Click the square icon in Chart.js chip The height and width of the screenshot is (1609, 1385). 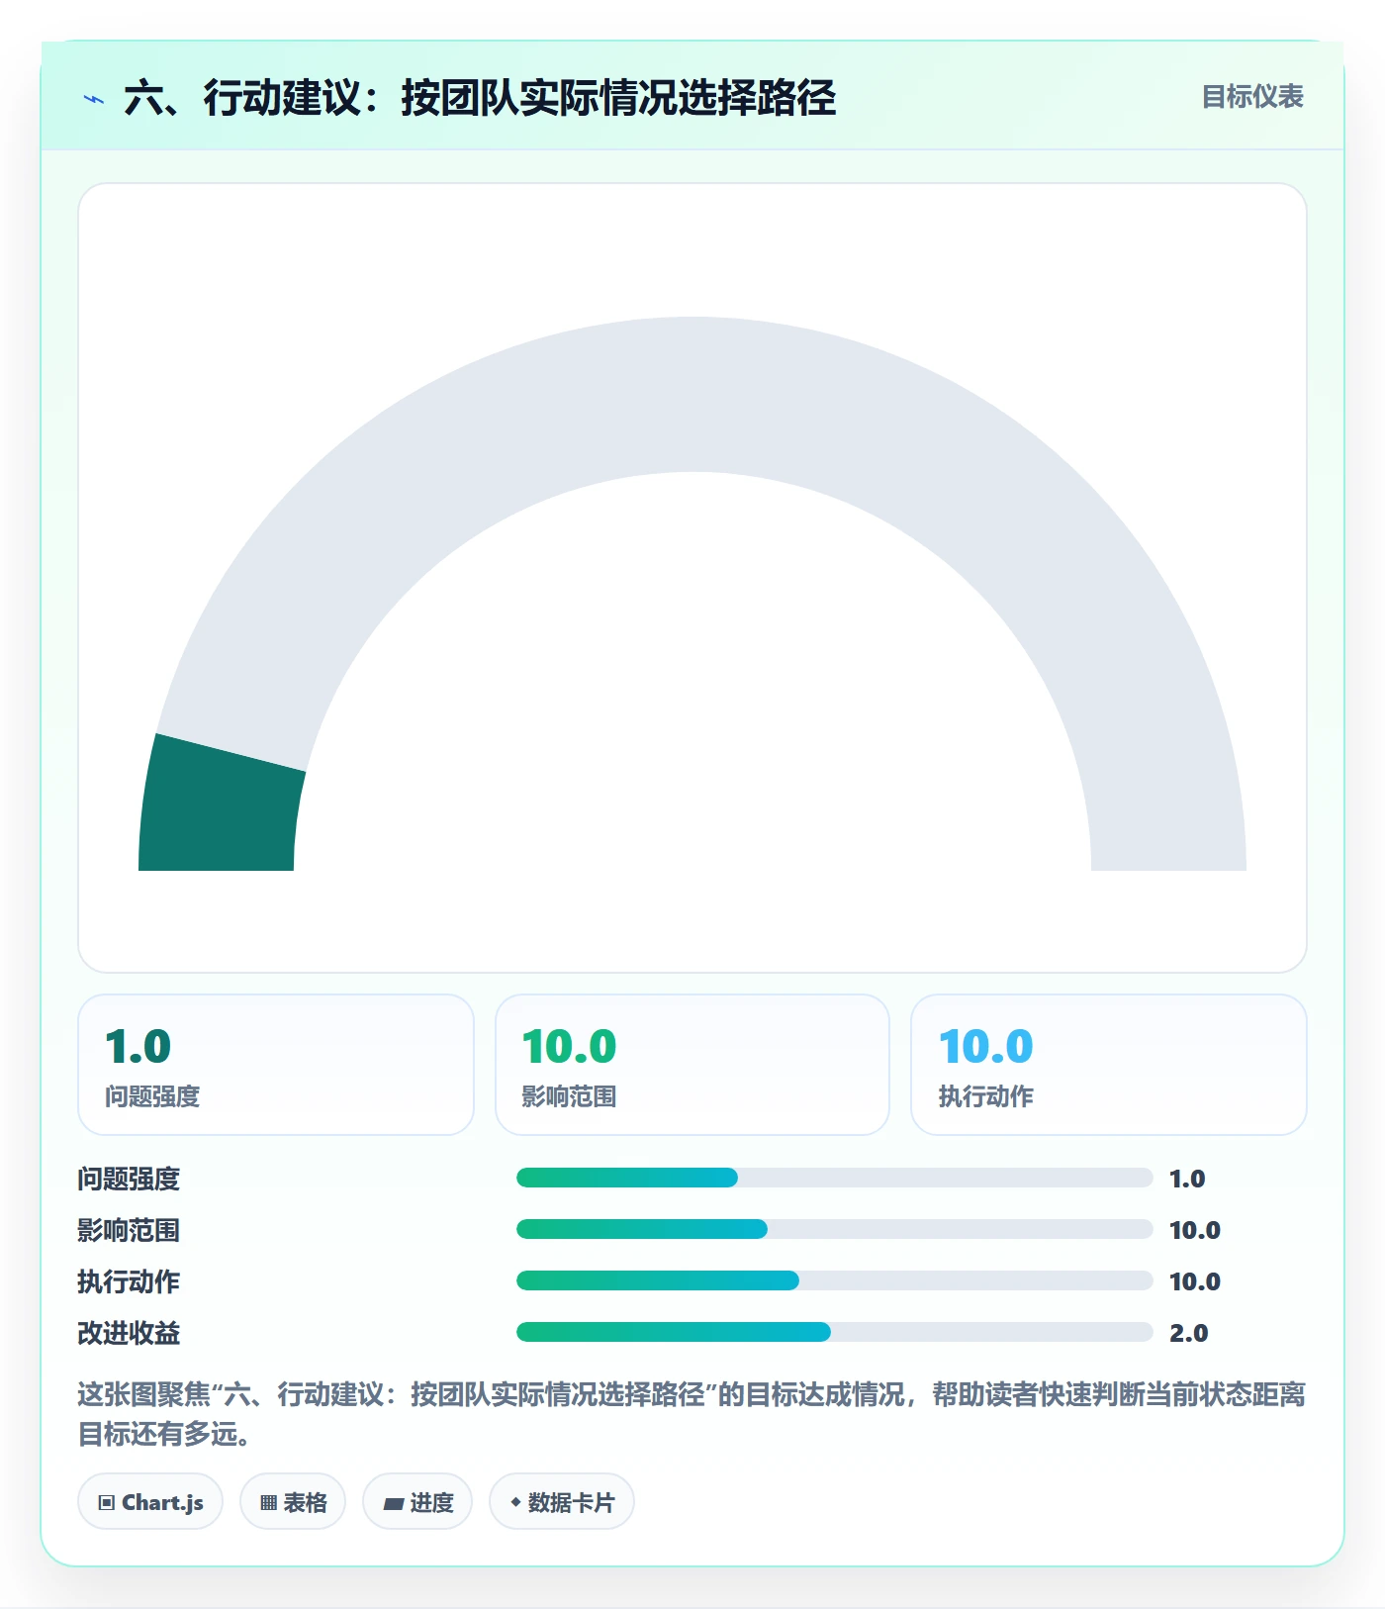click(107, 1503)
